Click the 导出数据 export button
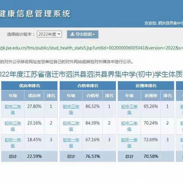183x183 pixels. coord(83,34)
